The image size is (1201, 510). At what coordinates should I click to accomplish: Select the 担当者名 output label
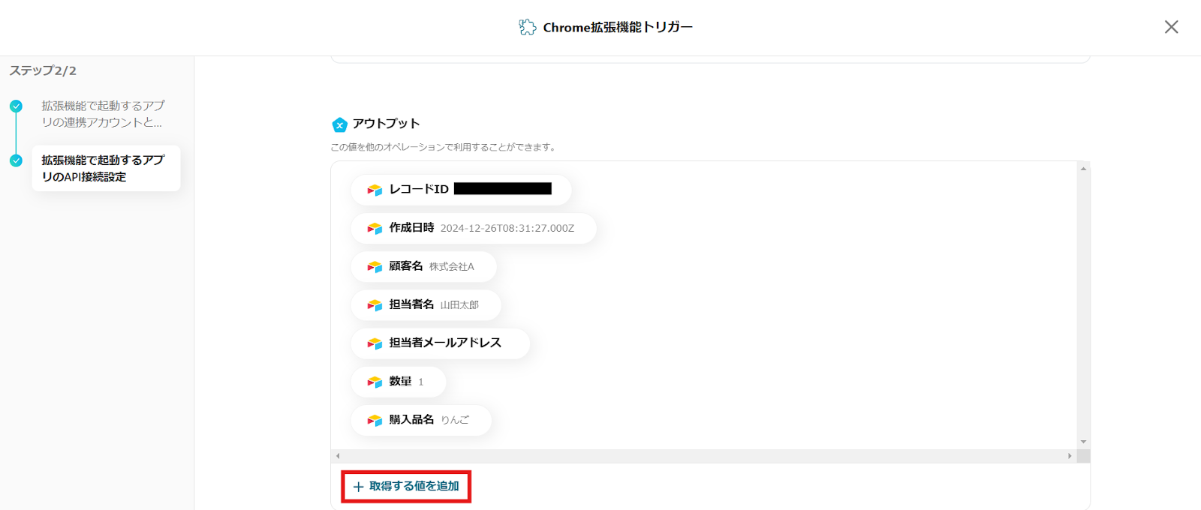pos(411,304)
